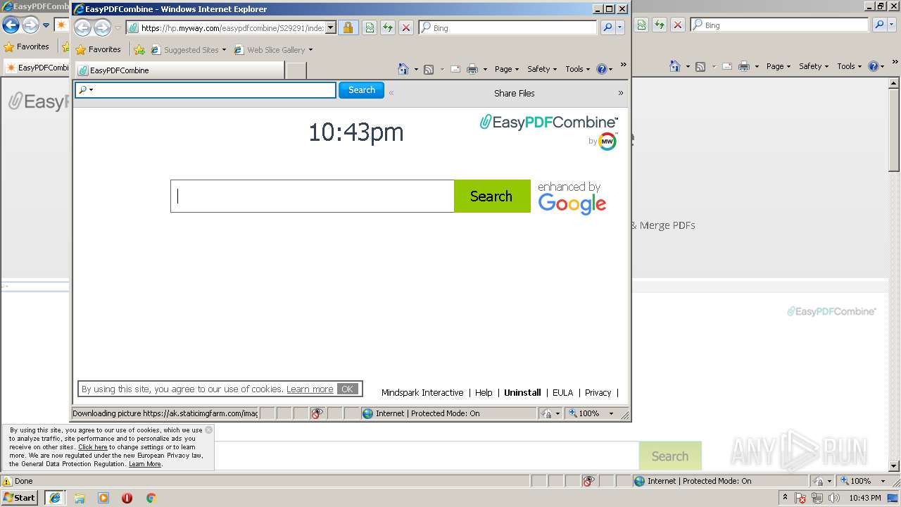Open the Page menu in front window
Image resolution: width=901 pixels, height=507 pixels.
pos(506,69)
